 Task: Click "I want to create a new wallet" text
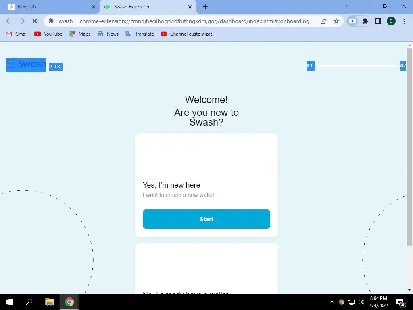178,195
